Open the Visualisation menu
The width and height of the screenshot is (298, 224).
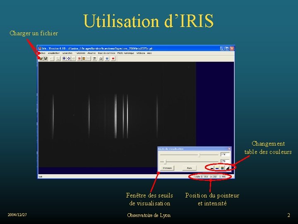(x=54, y=53)
